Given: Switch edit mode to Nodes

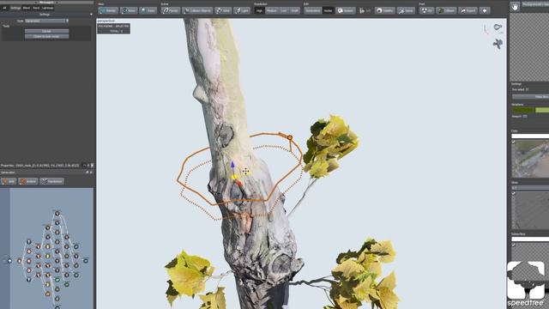Looking at the screenshot, I should tap(328, 10).
